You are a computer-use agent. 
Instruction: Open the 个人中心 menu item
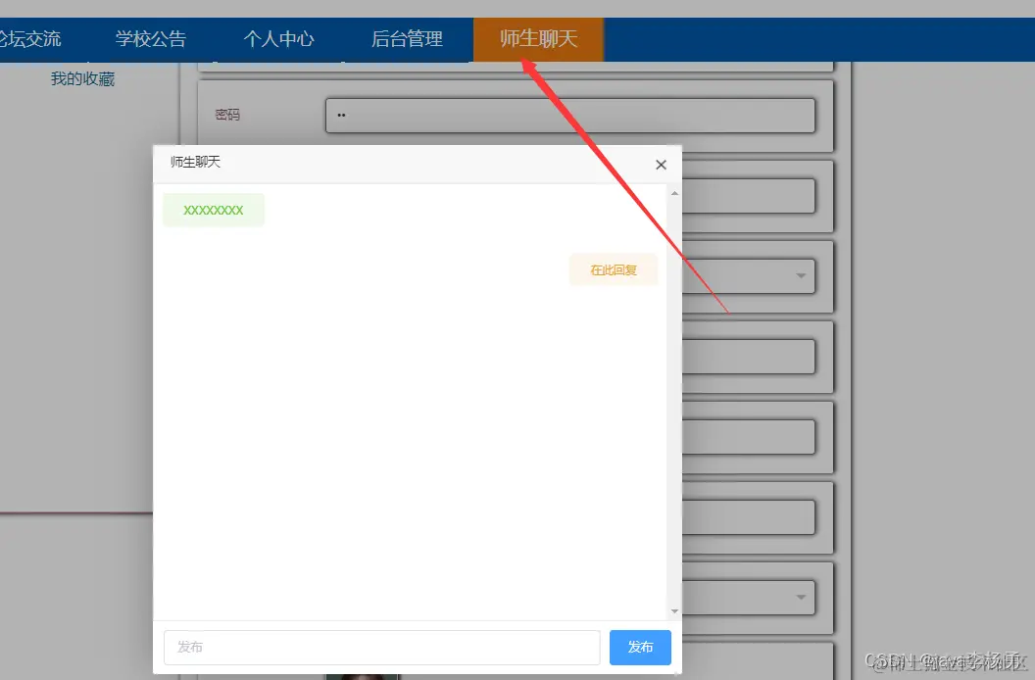click(278, 39)
